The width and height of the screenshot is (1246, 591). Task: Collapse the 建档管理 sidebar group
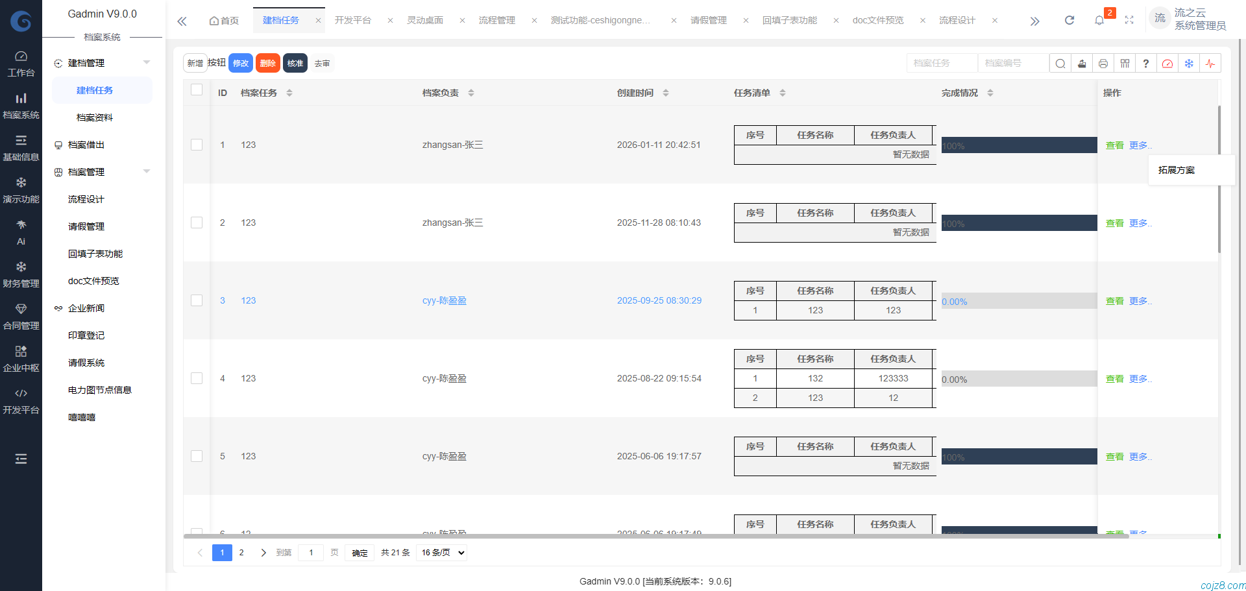[x=147, y=63]
